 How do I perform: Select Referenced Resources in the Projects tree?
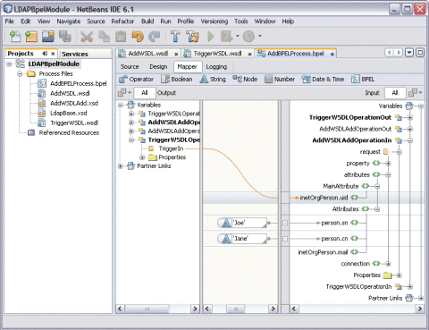(69, 133)
